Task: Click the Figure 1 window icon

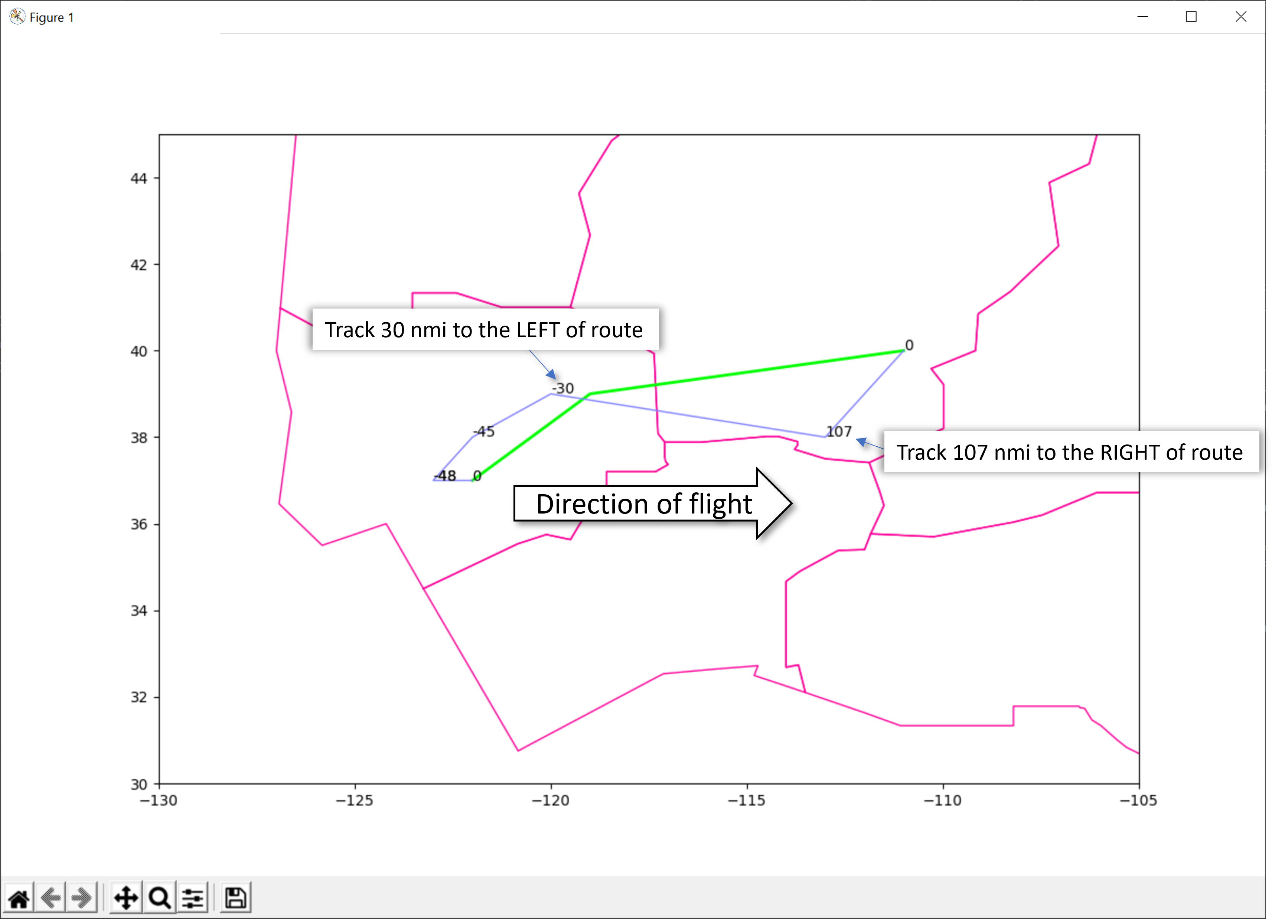Action: (x=17, y=17)
